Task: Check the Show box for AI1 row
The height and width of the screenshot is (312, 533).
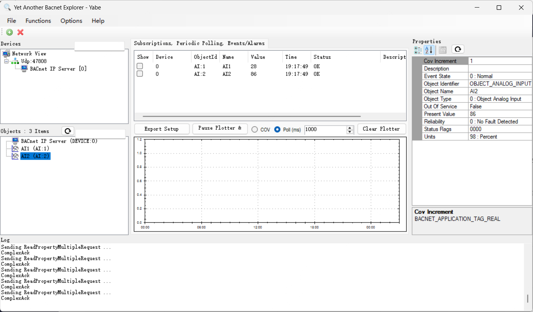Action: click(140, 66)
